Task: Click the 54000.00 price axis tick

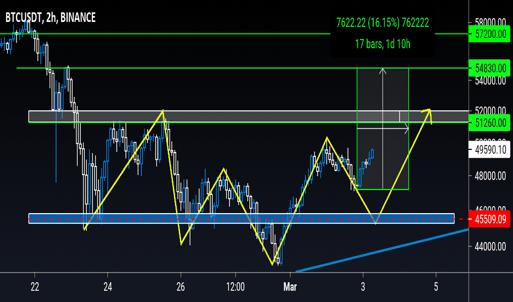Action: (x=490, y=81)
